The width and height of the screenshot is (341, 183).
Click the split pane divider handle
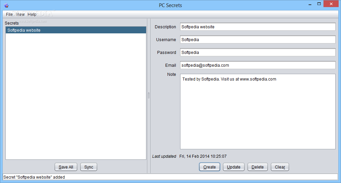pos(149,96)
